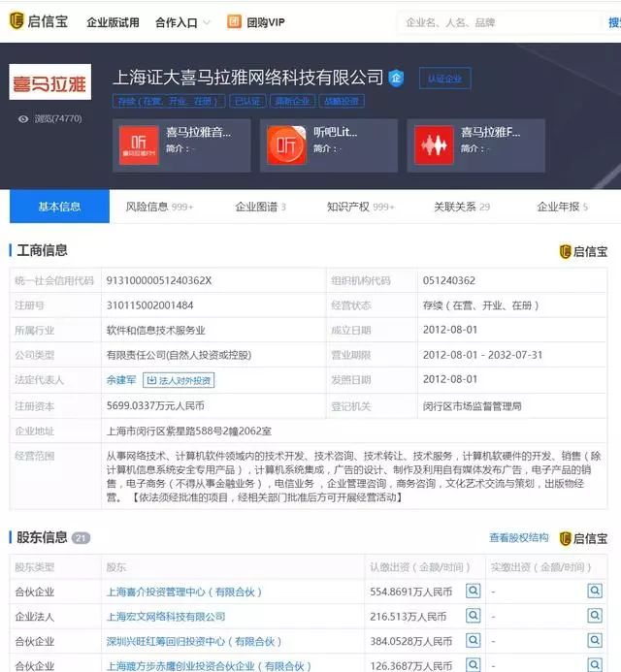The height and width of the screenshot is (672, 621).
Task: Focus the 企业名、人名、品牌 search field
Action: tap(498, 22)
